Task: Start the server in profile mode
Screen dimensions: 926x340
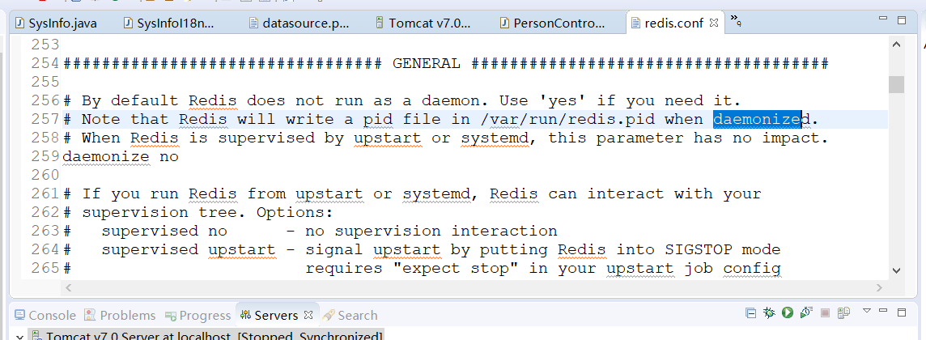Action: [806, 312]
